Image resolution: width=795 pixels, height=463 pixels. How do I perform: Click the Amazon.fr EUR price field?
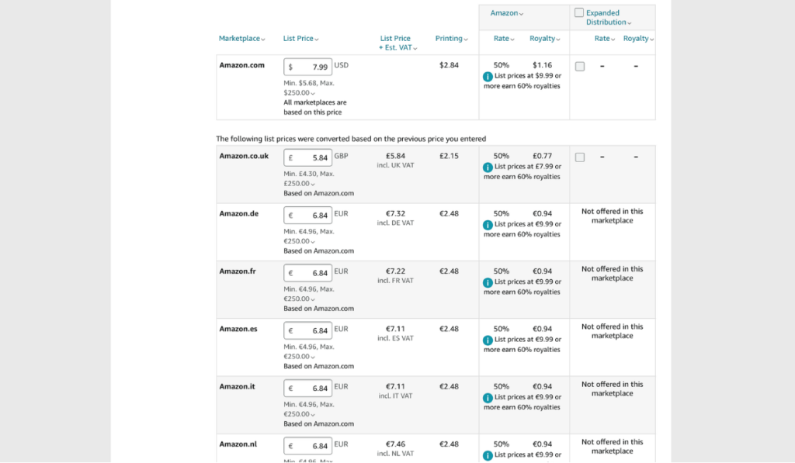(307, 273)
